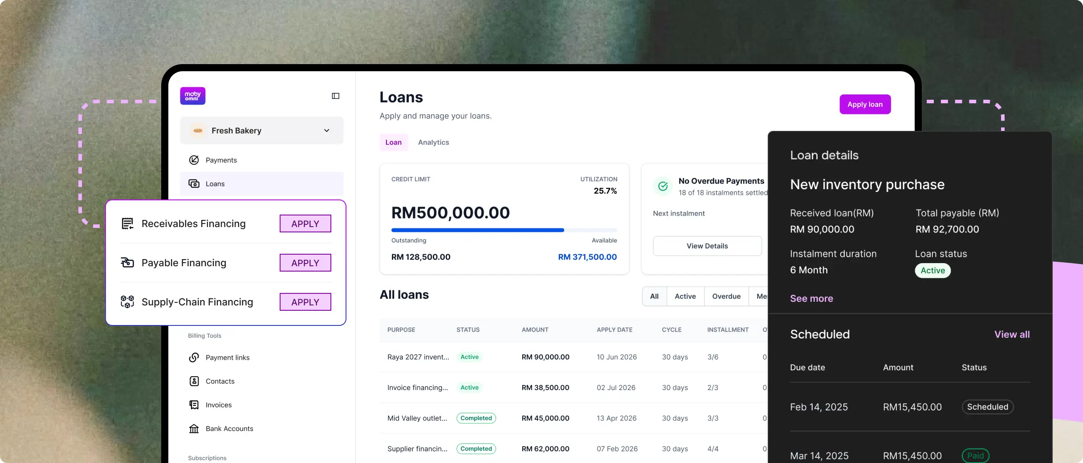
Task: Click the Active badge on Raya 2027 row
Action: point(469,357)
